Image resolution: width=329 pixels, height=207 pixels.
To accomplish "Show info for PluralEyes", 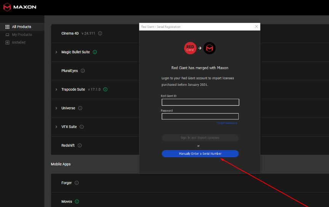I will tap(83, 71).
